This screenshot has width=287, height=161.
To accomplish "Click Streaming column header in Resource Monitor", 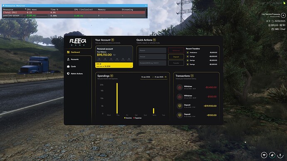I will (x=127, y=10).
